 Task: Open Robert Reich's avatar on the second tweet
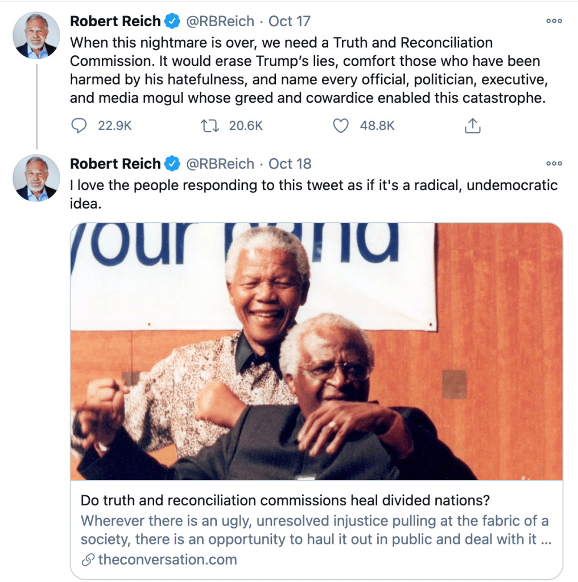(x=36, y=178)
